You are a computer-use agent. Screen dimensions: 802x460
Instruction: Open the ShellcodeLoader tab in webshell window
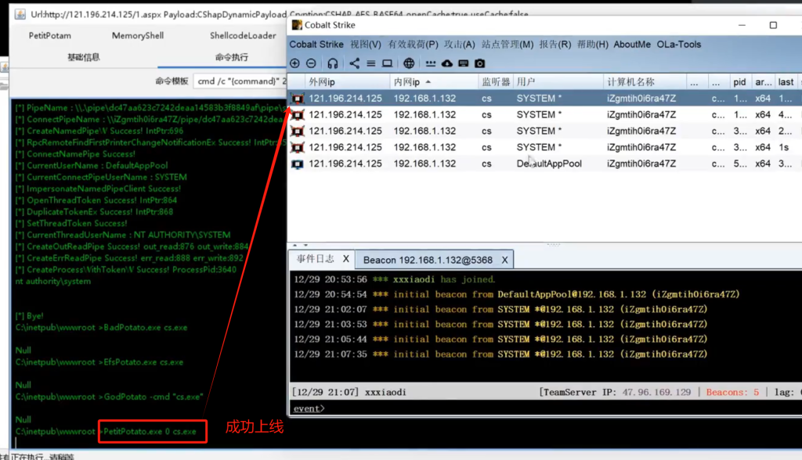coord(243,36)
